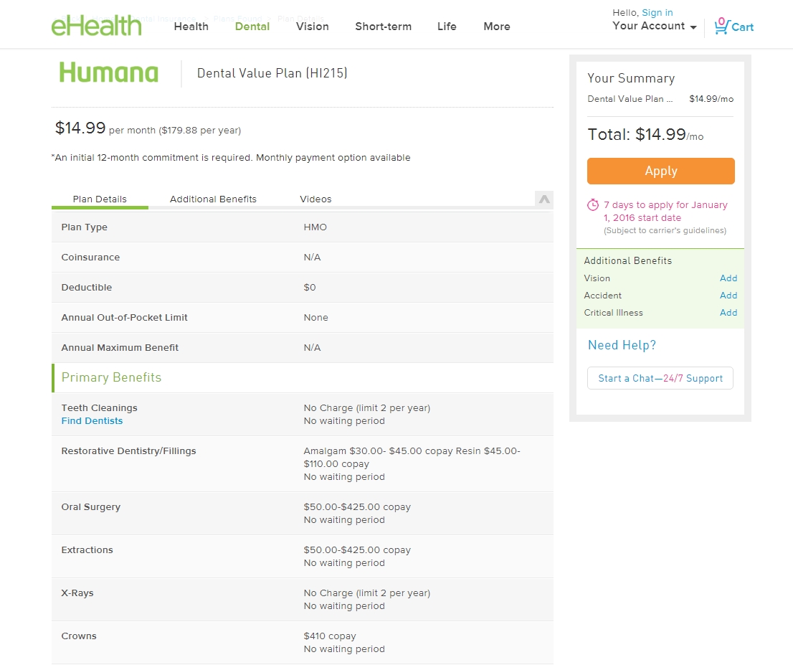Click the 12-month commitment notice
This screenshot has height=665, width=793.
click(231, 158)
